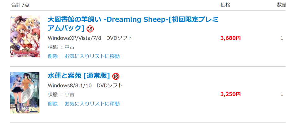Viewport: 286px width, 126px height.
Task: Click the 合計7点 total count text
Action: pos(20,5)
